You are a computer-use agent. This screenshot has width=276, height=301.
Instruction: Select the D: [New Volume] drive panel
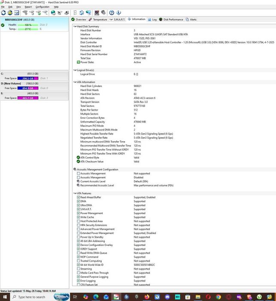(34, 86)
